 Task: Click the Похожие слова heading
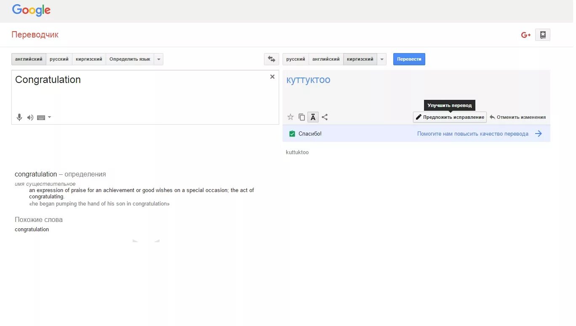tap(39, 219)
